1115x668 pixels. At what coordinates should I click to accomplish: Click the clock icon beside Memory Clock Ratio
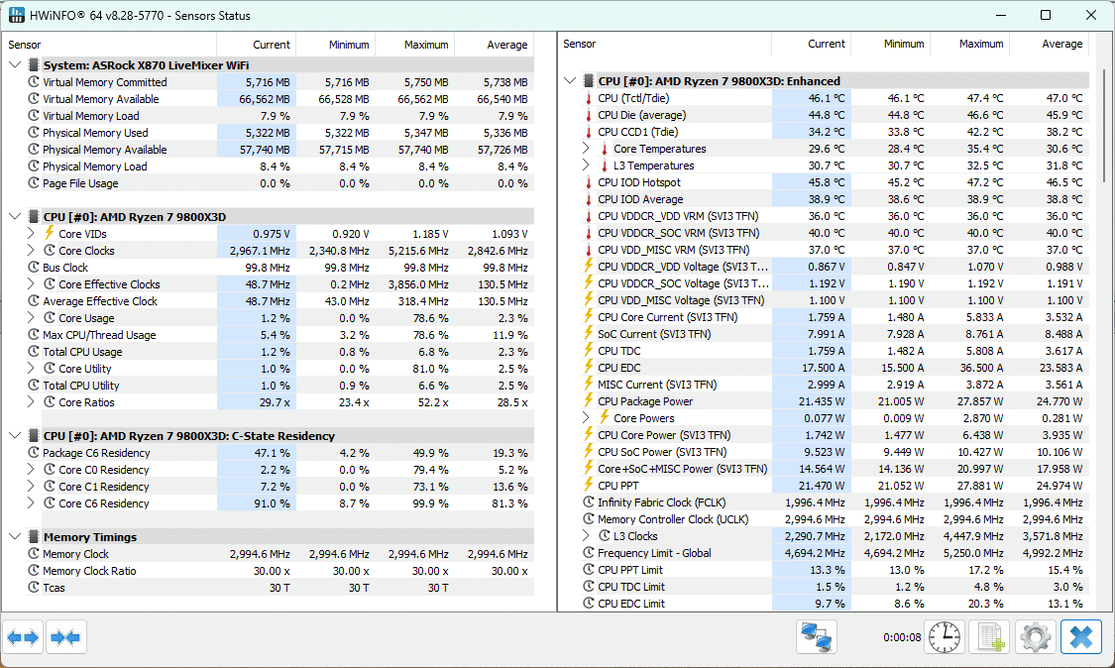34,571
